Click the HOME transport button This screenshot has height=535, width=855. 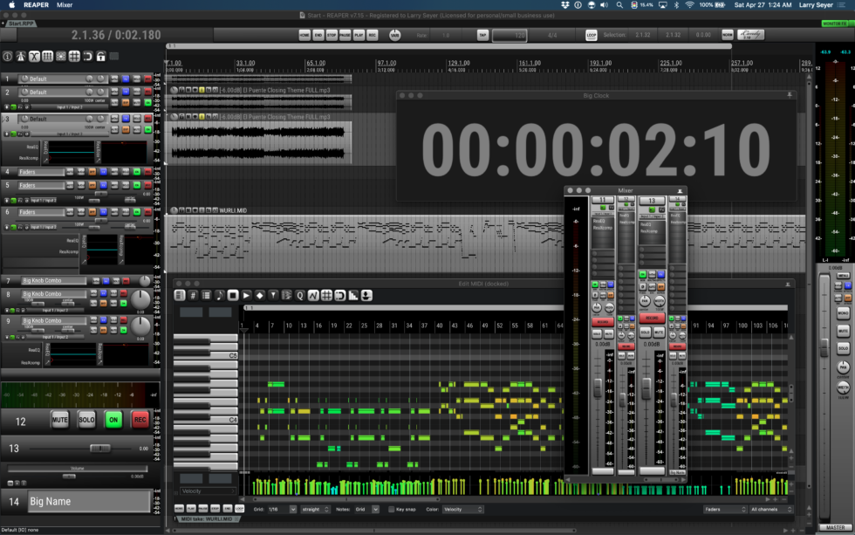(x=304, y=35)
